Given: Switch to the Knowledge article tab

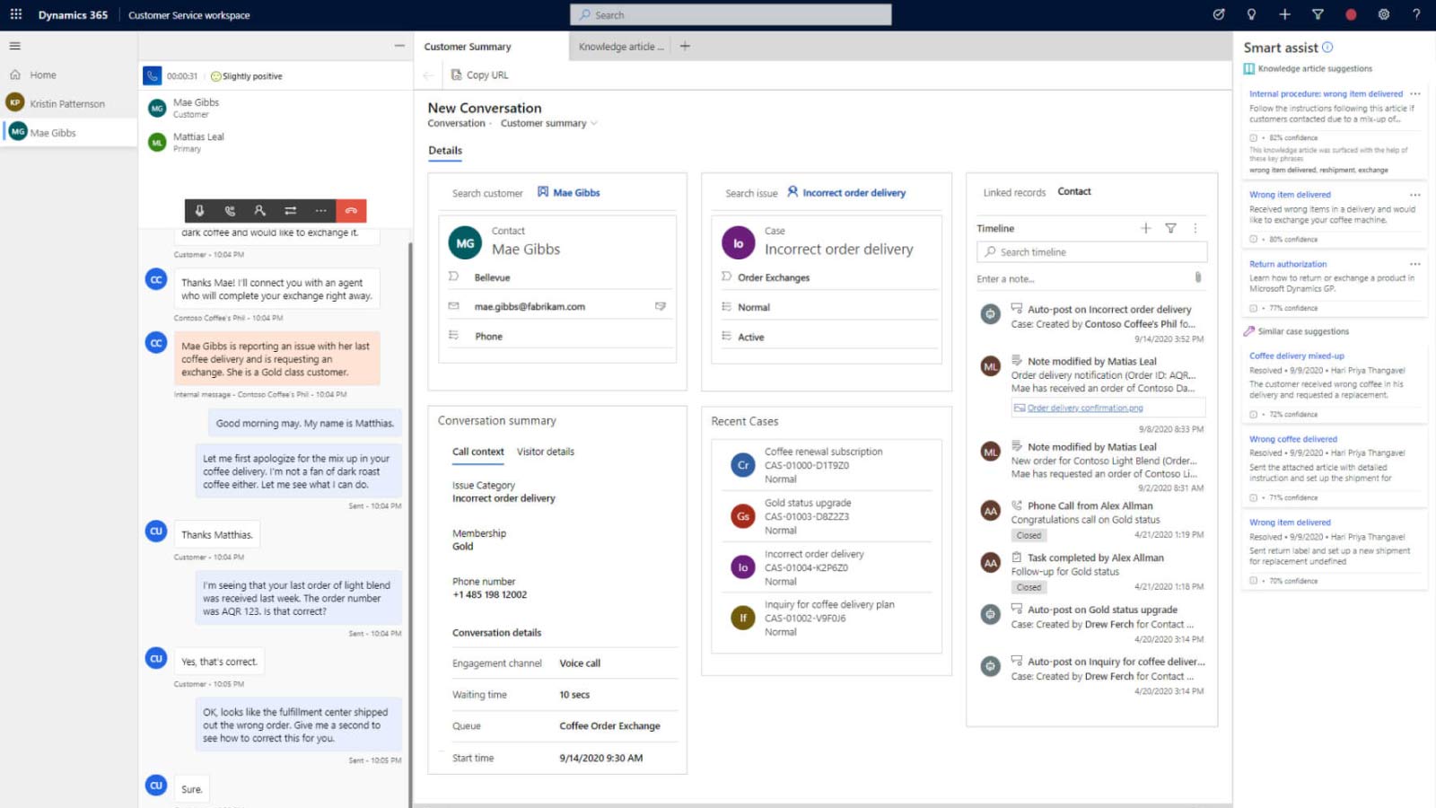Looking at the screenshot, I should [x=621, y=47].
